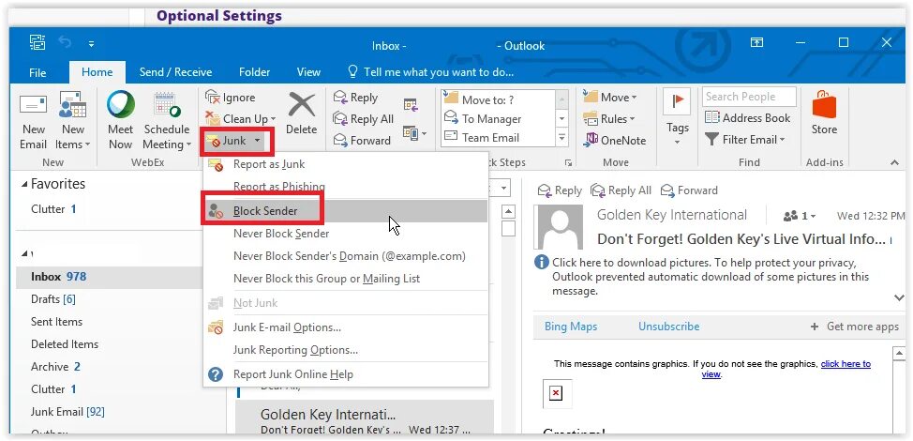The width and height of the screenshot is (913, 441).
Task: Collapse the Favorites group
Action: (x=23, y=184)
